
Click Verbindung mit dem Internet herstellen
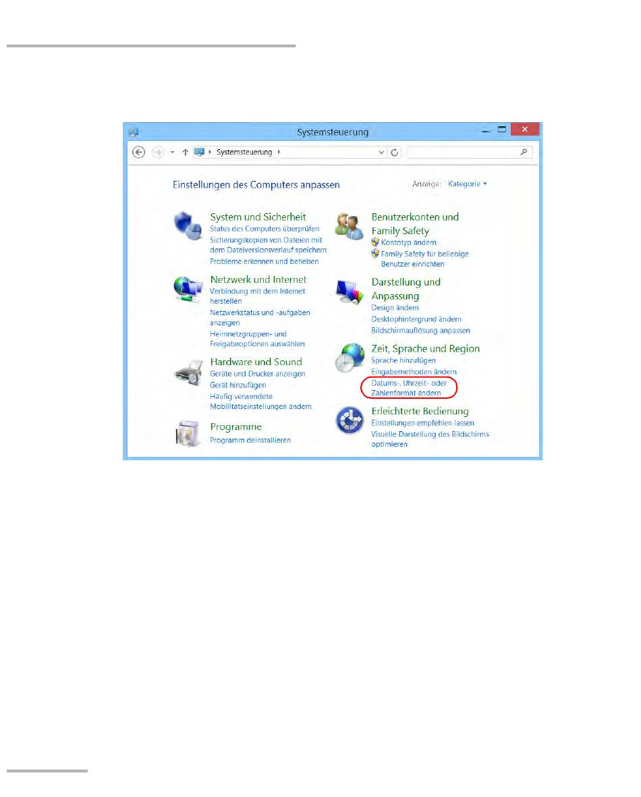click(x=257, y=296)
